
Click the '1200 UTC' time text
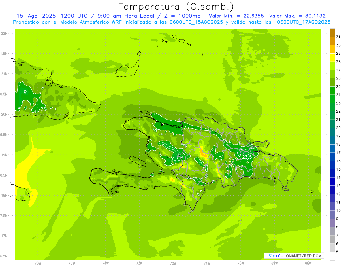[74, 16]
